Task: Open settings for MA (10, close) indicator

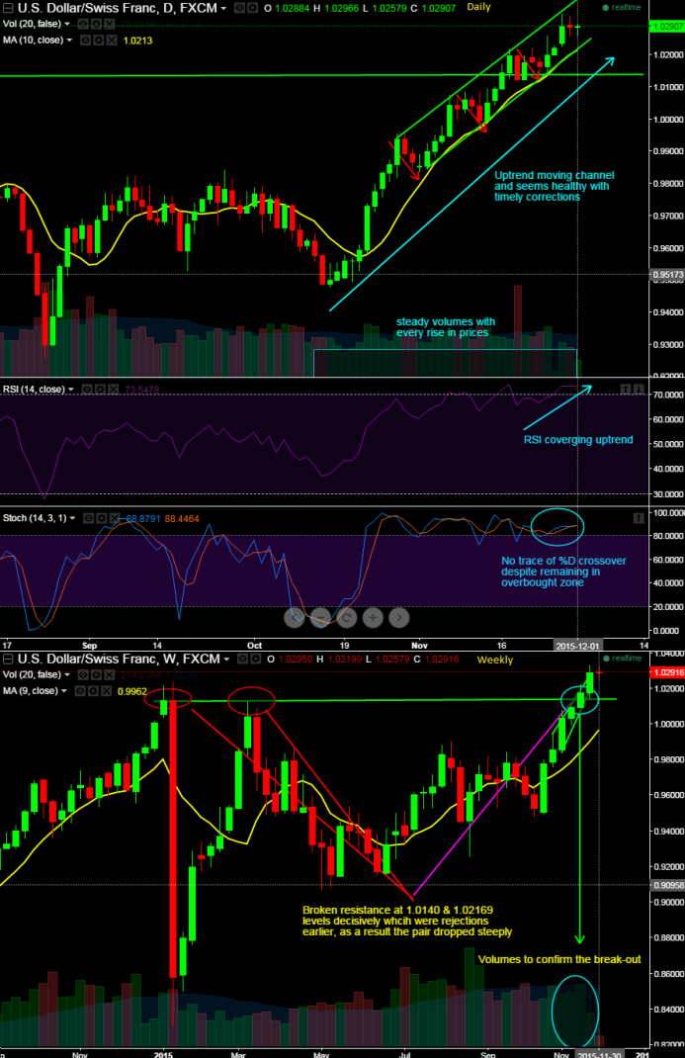Action: click(x=99, y=41)
